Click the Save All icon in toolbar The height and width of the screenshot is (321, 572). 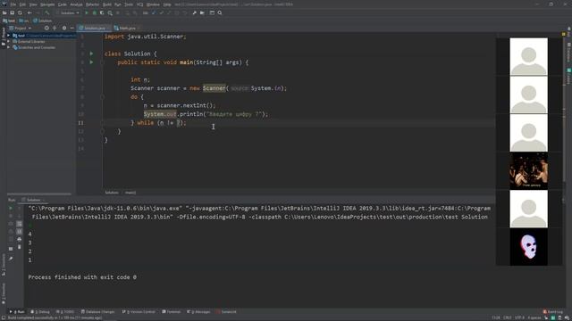click(x=12, y=12)
